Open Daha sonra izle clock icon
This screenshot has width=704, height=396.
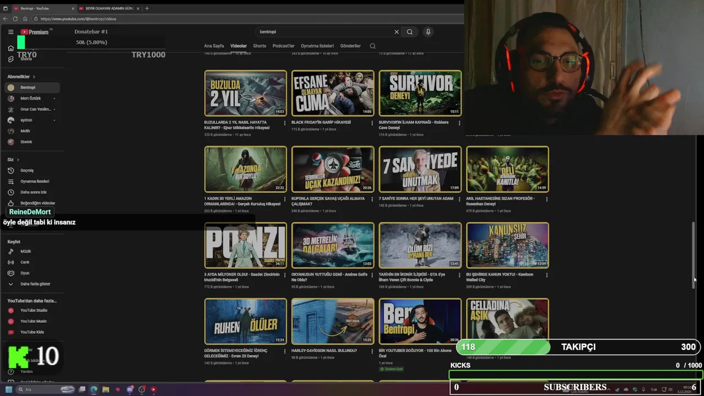tap(10, 193)
